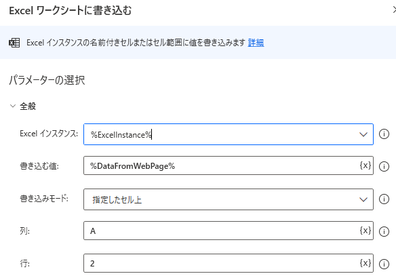Insert variable {x} in 書き込む値 field
The width and height of the screenshot is (396, 276).
[365, 165]
